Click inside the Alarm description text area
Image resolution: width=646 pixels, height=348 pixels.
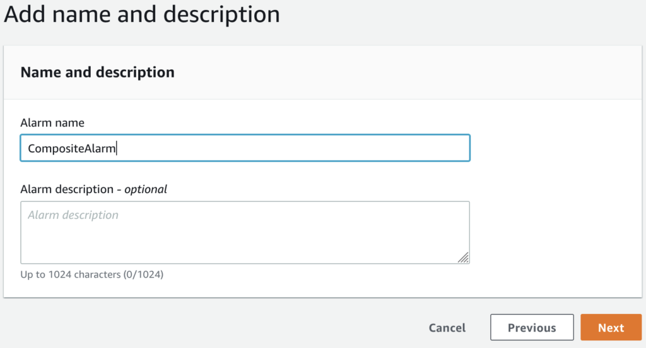(245, 232)
